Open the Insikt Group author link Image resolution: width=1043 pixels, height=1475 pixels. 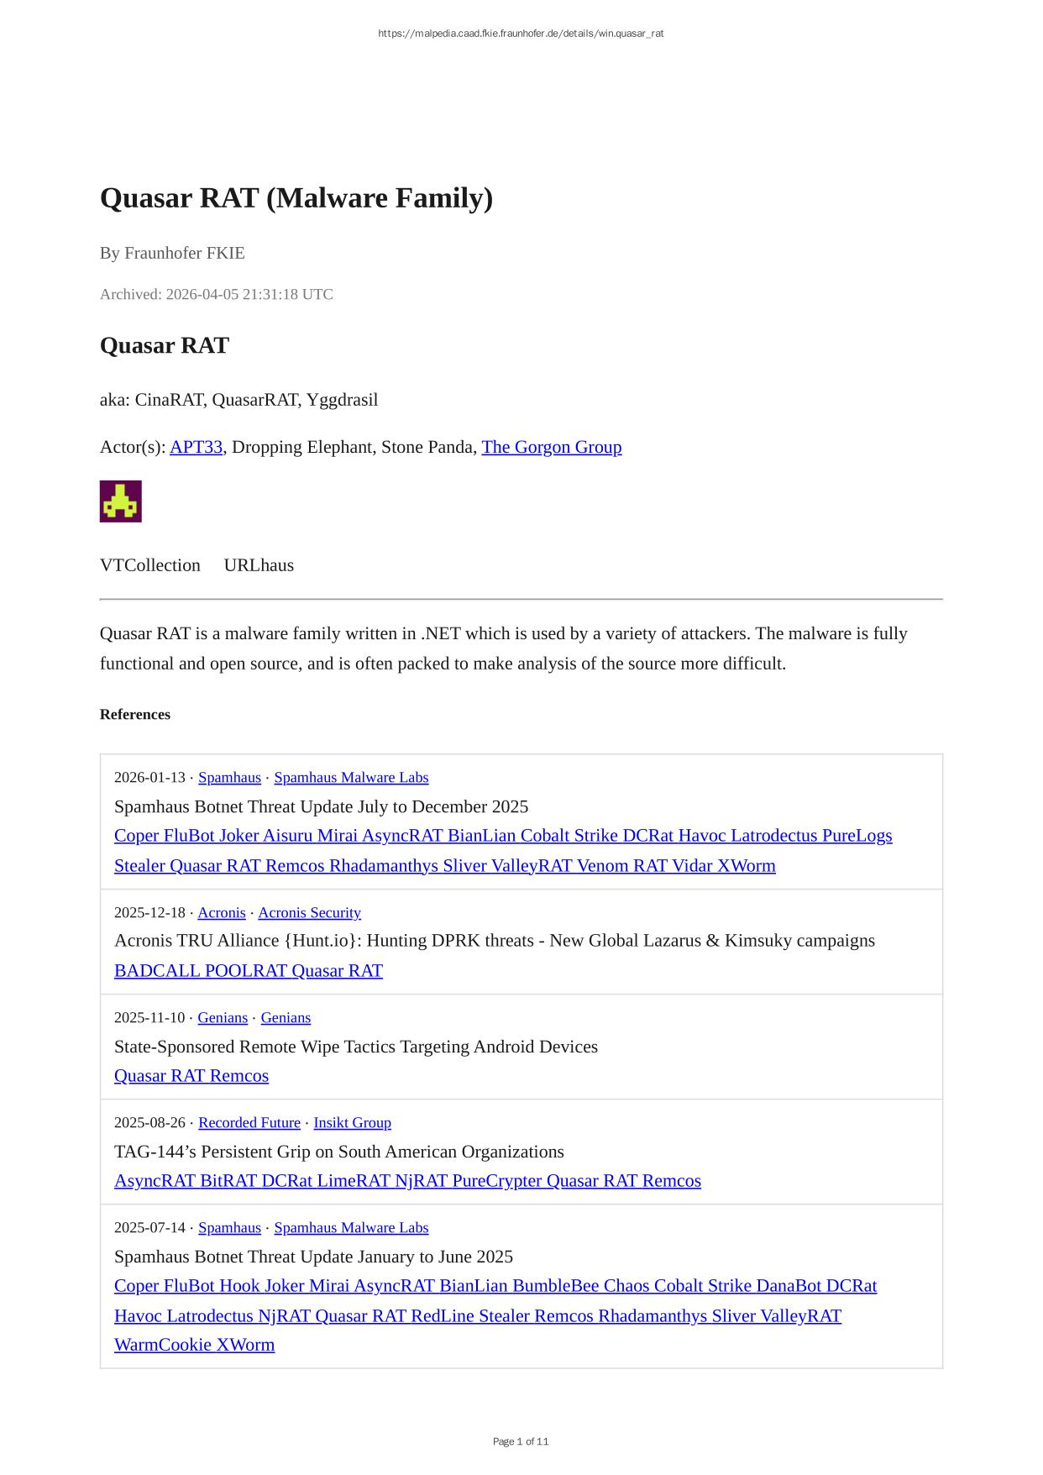353,1123
